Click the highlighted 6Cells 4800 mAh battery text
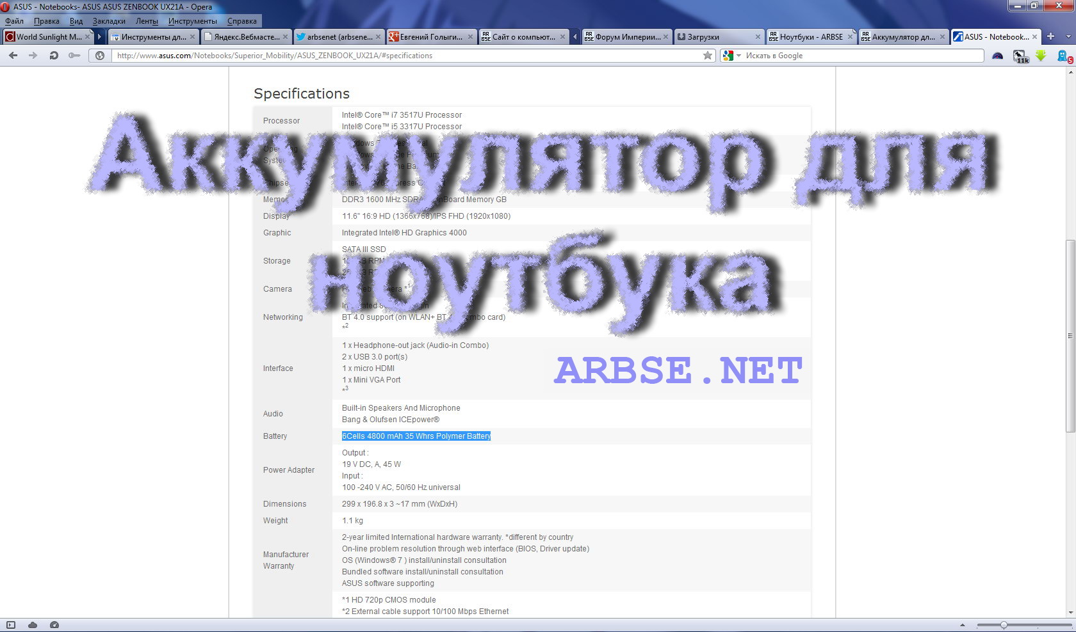 (x=416, y=436)
